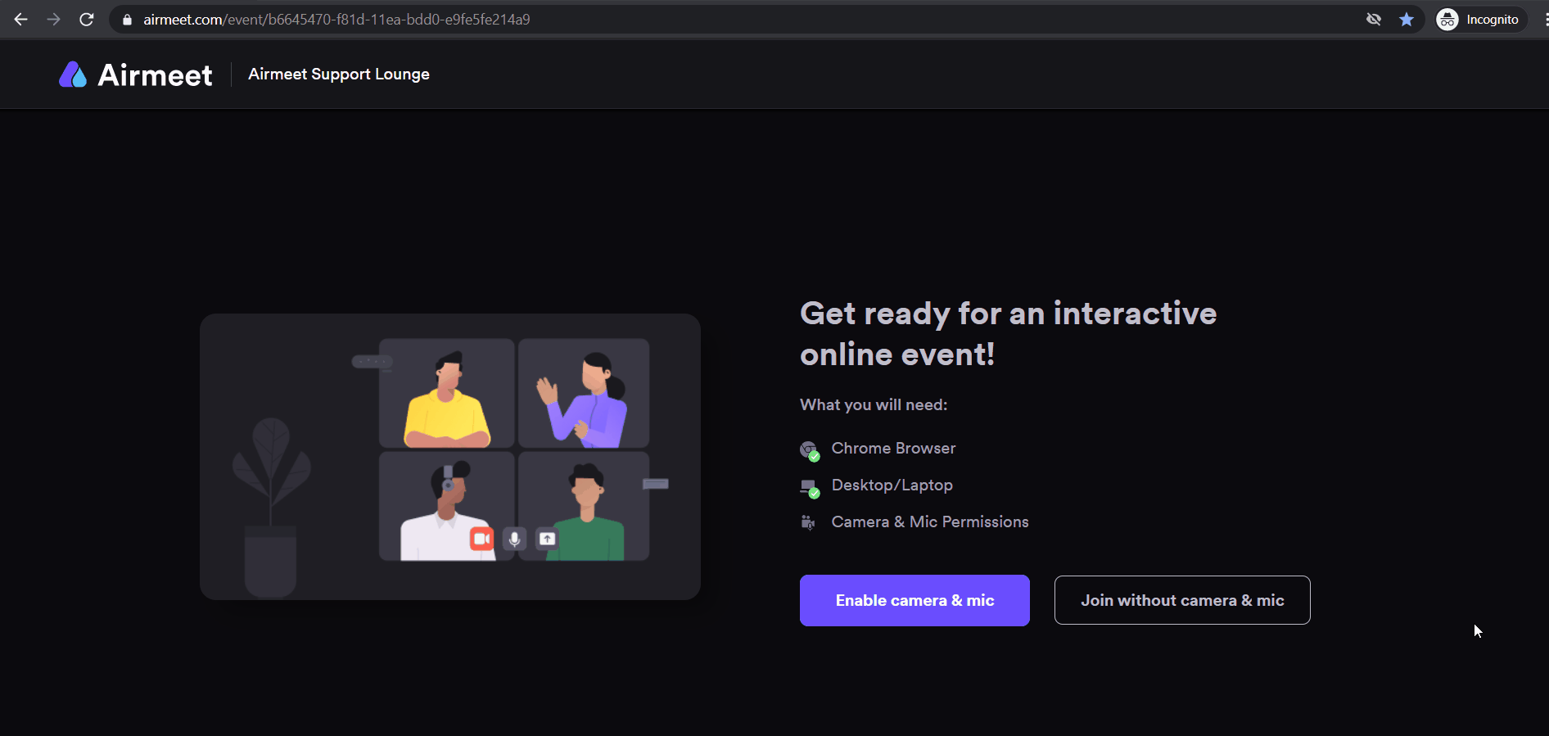The image size is (1549, 736).
Task: Click the microphone icon in illustration
Action: pos(514,539)
